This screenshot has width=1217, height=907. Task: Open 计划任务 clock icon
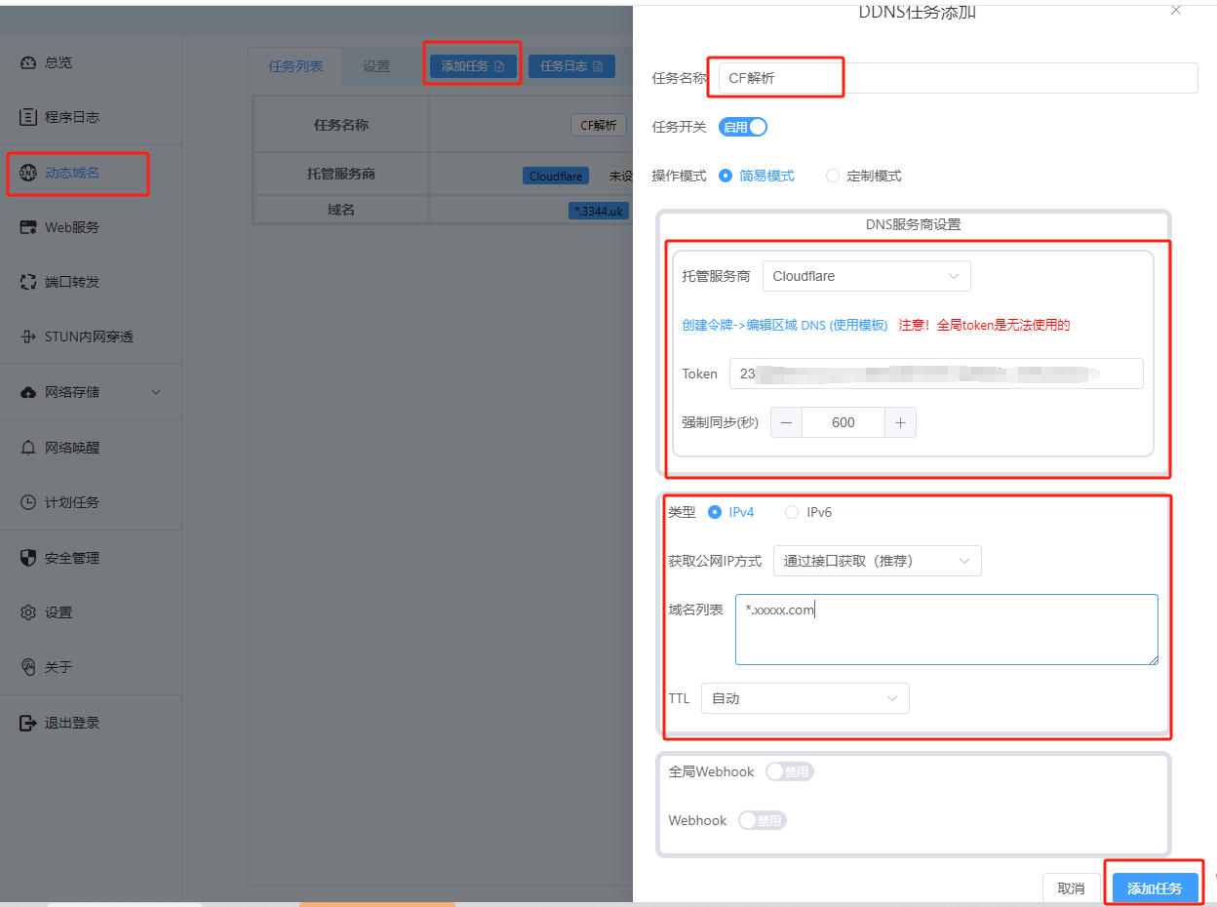28,502
